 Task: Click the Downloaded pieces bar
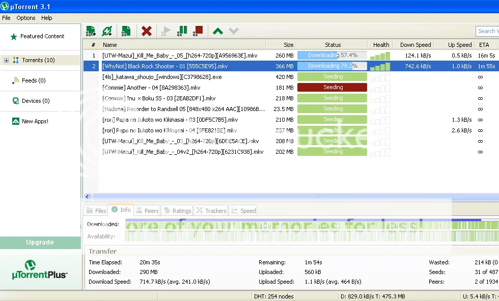click(312, 224)
